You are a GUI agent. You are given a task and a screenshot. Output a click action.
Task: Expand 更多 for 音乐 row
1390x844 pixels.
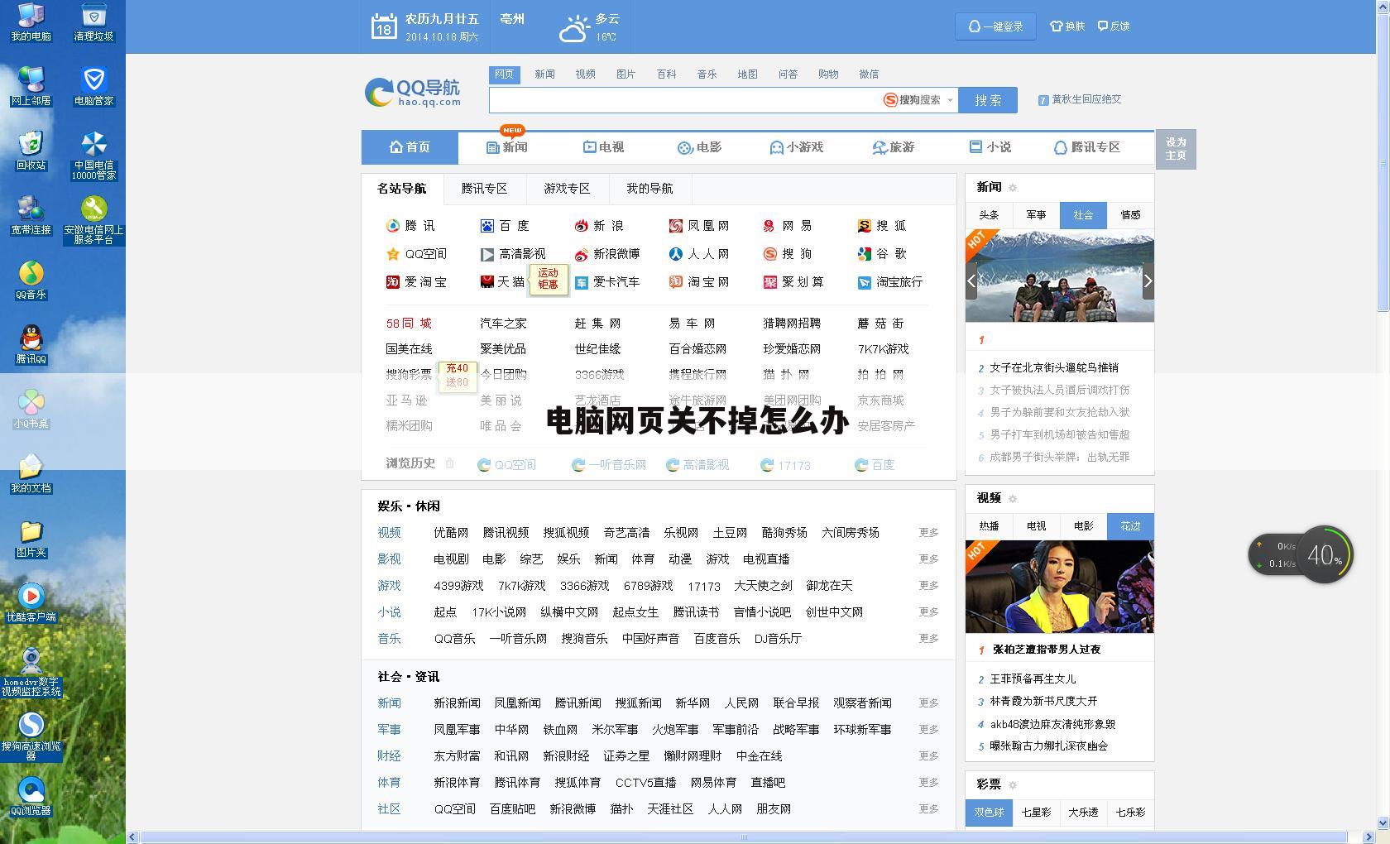pos(928,639)
